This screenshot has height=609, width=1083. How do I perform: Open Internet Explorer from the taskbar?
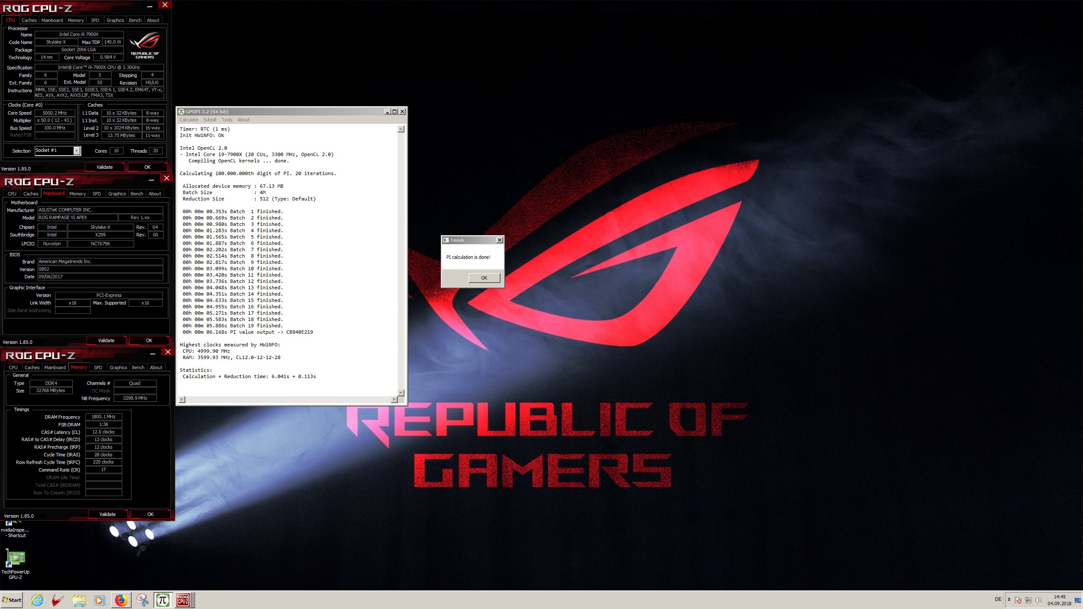click(x=37, y=600)
